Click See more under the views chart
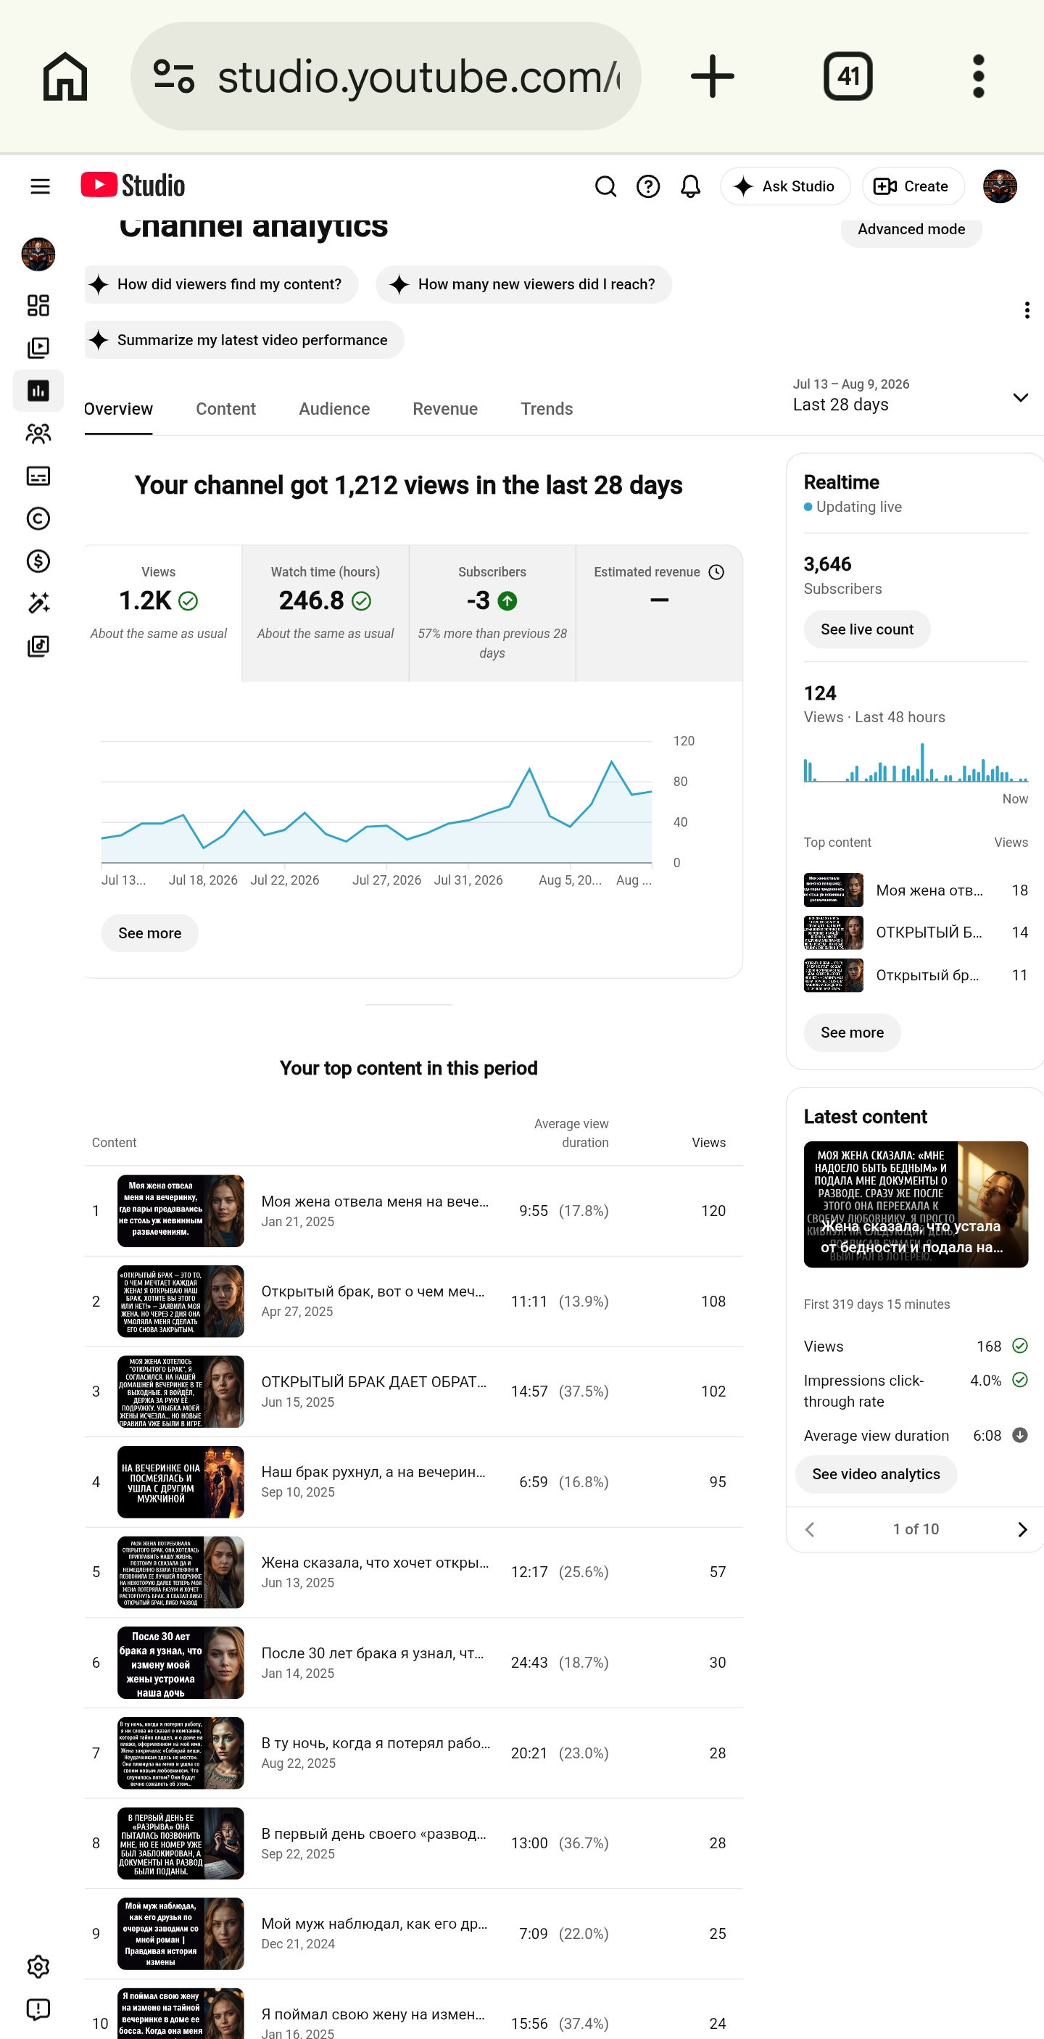Image resolution: width=1044 pixels, height=2039 pixels. coord(149,933)
